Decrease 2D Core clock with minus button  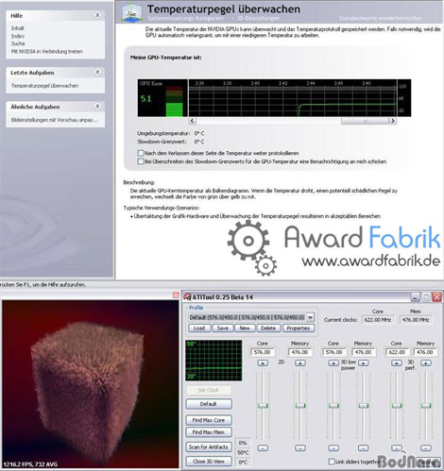[x=263, y=447]
